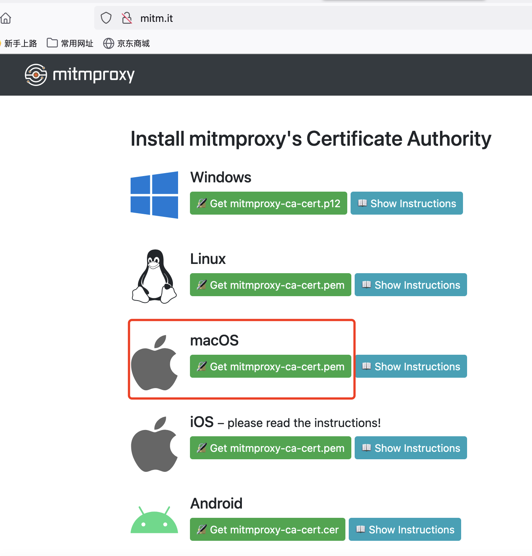Click the insecure connection padlock icon

(127, 18)
